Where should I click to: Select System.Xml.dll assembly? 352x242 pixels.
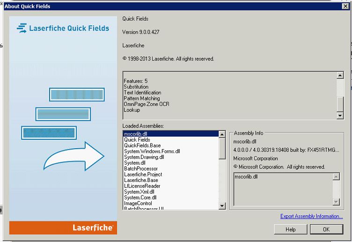point(170,192)
